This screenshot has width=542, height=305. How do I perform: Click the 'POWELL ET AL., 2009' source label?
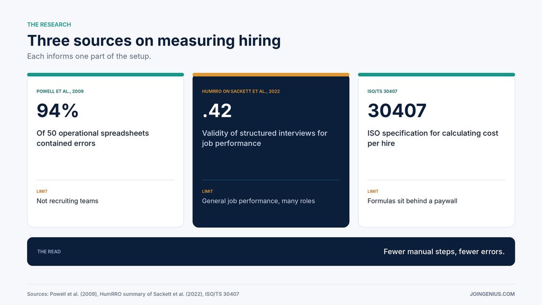click(60, 91)
